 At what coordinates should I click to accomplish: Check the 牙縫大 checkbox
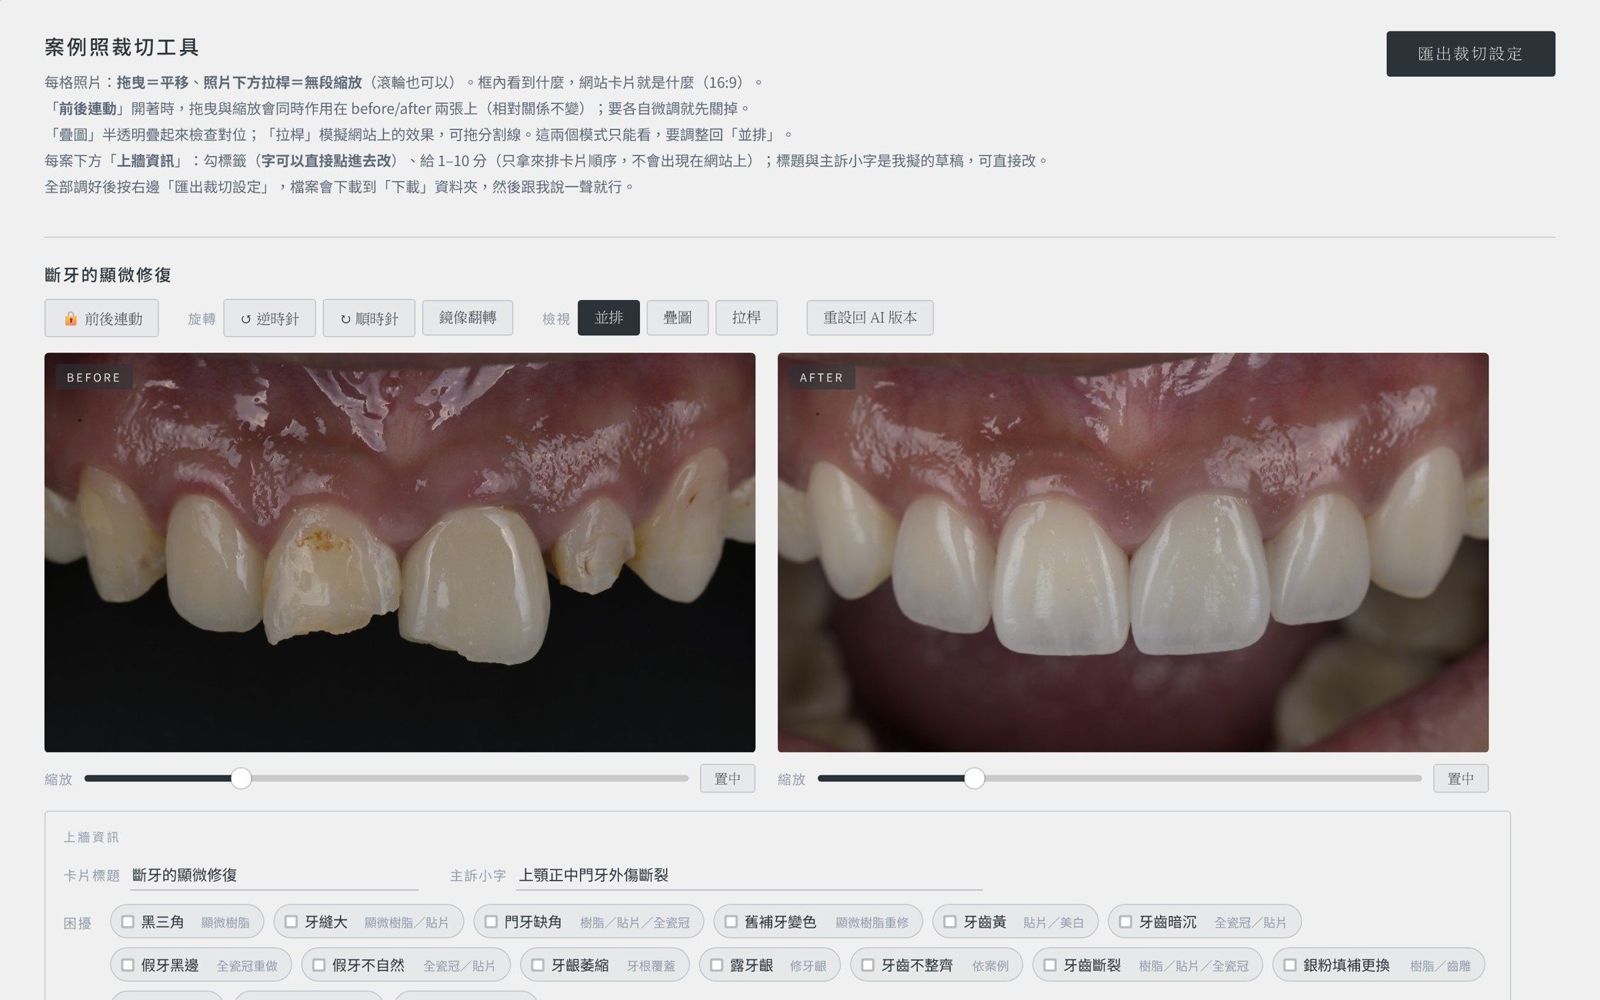tap(291, 922)
